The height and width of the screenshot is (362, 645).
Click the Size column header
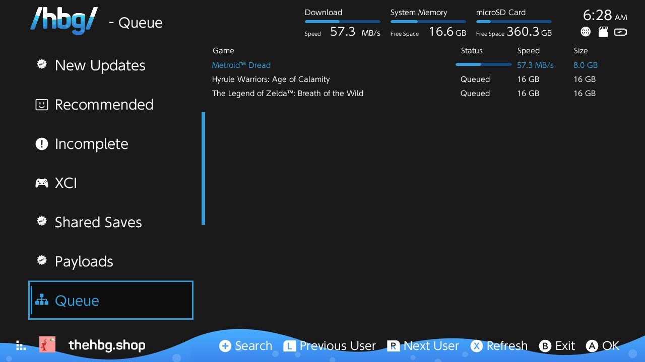(580, 50)
